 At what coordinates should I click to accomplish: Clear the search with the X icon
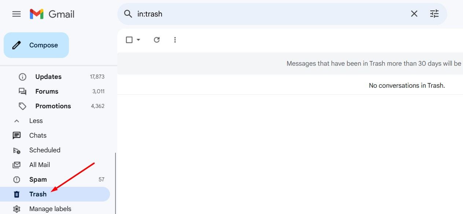(414, 14)
